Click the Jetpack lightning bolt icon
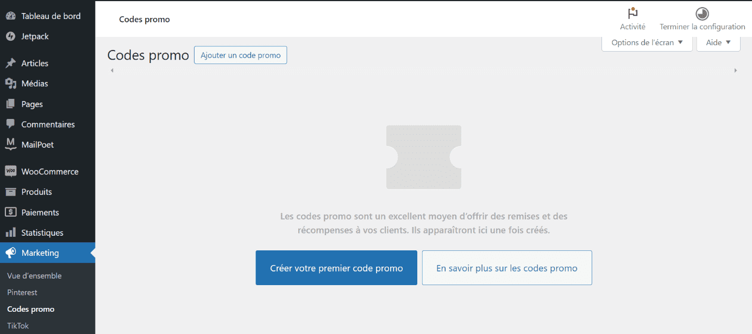The height and width of the screenshot is (334, 752). coord(10,36)
